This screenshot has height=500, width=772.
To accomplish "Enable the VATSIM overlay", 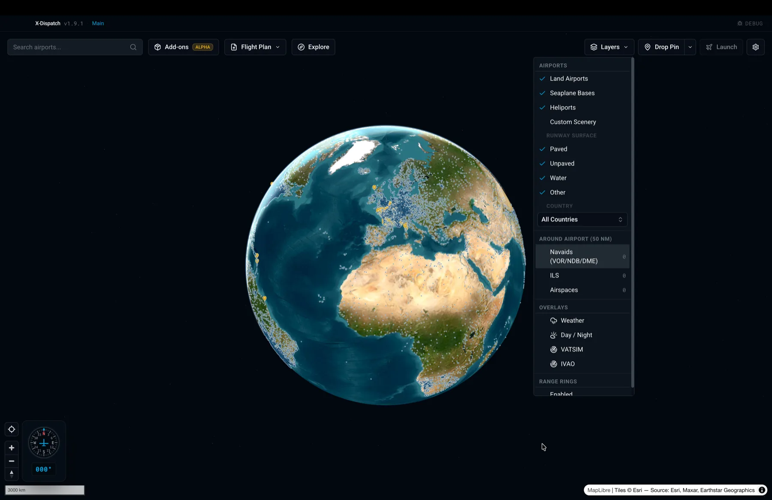I will click(x=582, y=349).
